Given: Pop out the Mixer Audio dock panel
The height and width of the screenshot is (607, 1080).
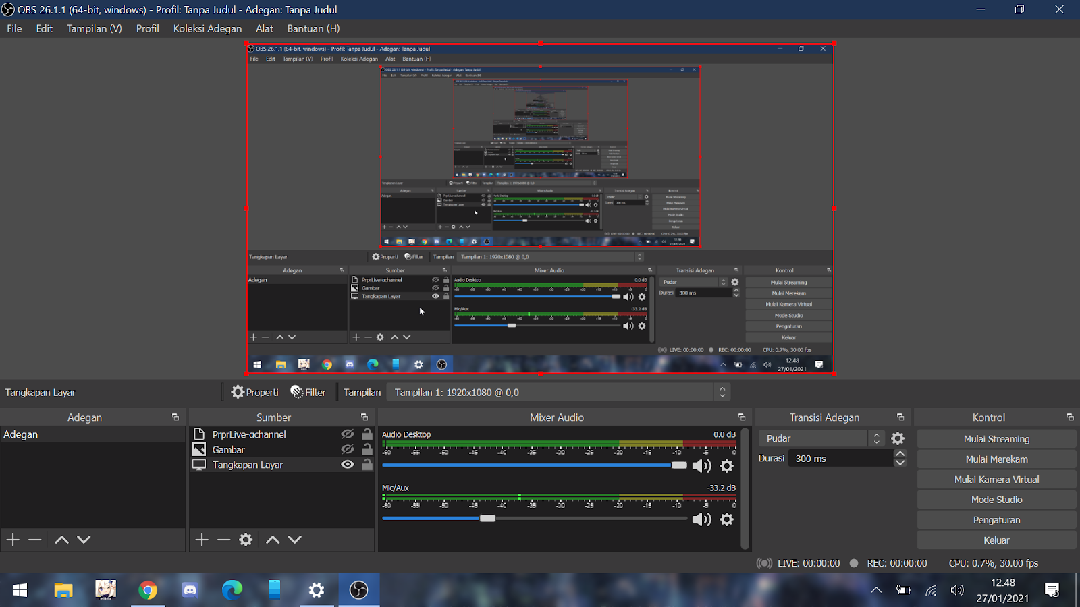Looking at the screenshot, I should (x=742, y=417).
